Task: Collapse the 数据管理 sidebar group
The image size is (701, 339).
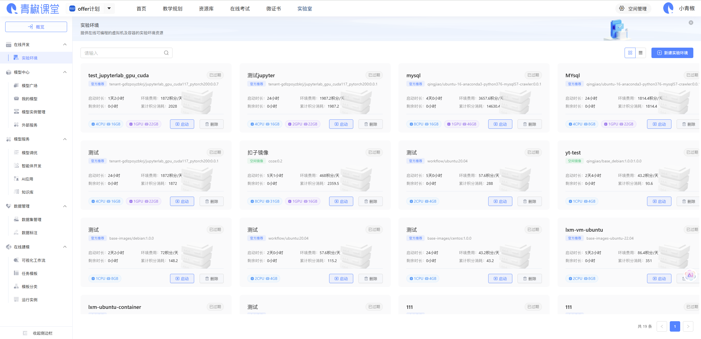Action: coord(65,206)
